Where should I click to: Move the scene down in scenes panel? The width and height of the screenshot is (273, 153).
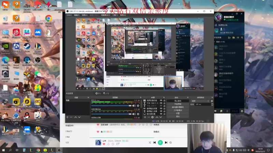(80, 117)
